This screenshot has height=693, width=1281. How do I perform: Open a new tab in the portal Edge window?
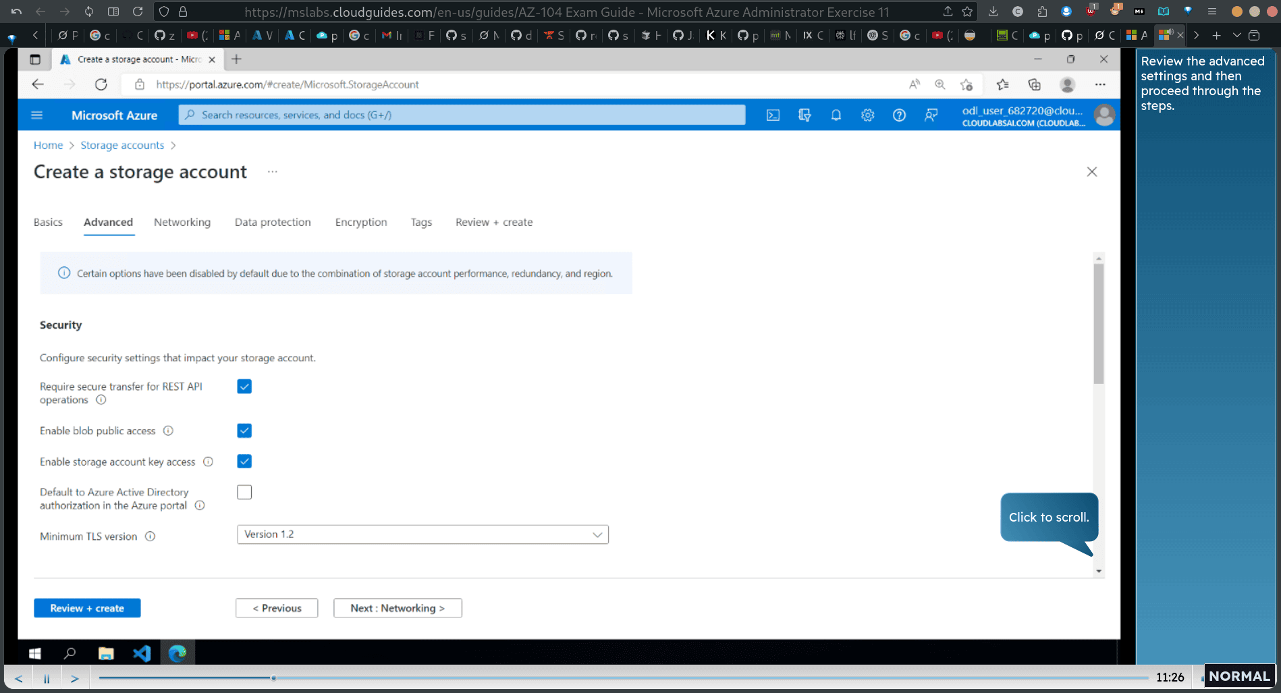point(236,59)
